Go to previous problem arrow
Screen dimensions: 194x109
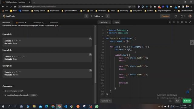point(86,16)
